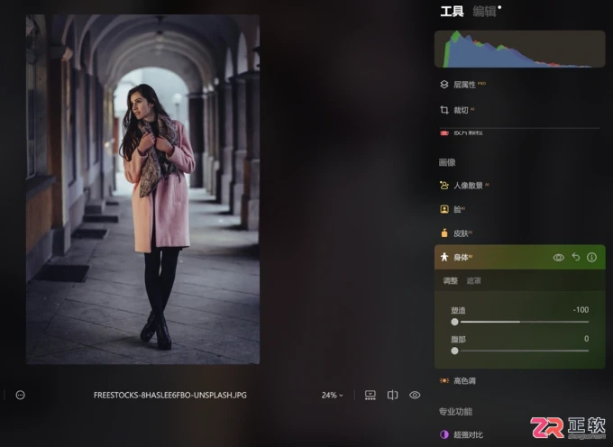Click the 塑造 value -100
Viewport: 613px width, 447px height.
pyautogui.click(x=581, y=310)
